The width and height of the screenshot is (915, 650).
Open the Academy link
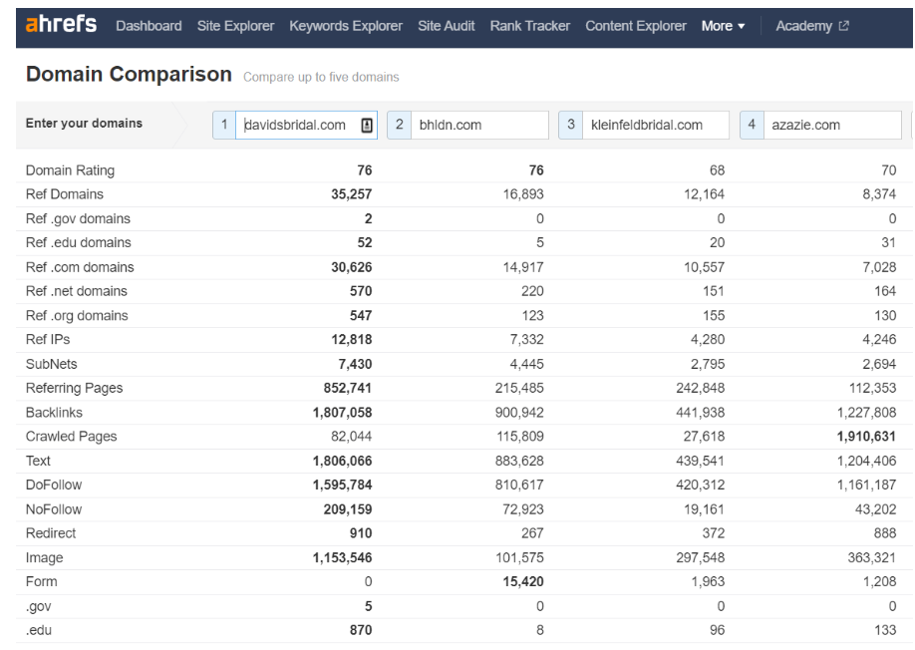(803, 26)
